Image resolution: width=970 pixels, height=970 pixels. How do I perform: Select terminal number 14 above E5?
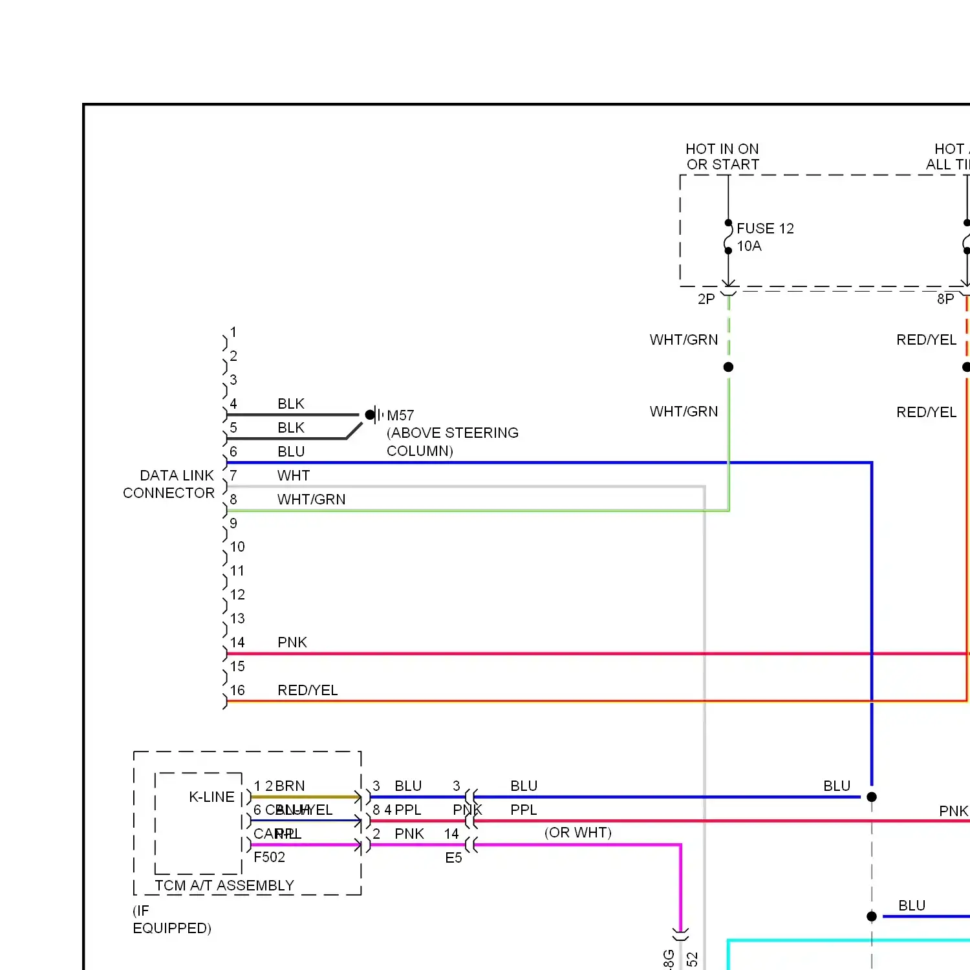click(451, 834)
